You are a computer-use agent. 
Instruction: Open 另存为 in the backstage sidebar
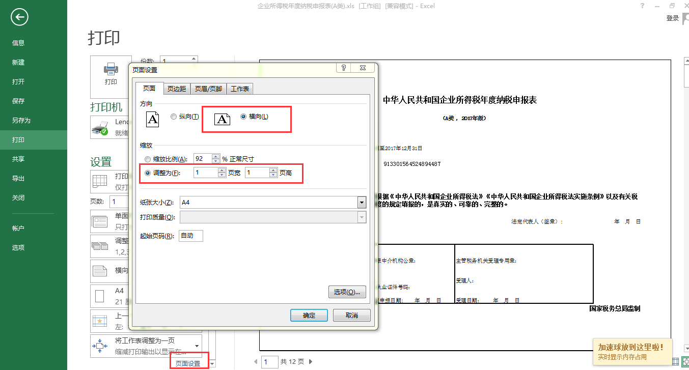pyautogui.click(x=34, y=121)
